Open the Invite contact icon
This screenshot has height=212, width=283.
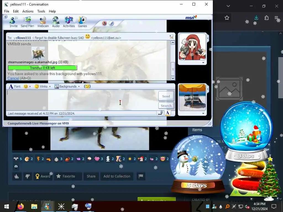coord(13,22)
